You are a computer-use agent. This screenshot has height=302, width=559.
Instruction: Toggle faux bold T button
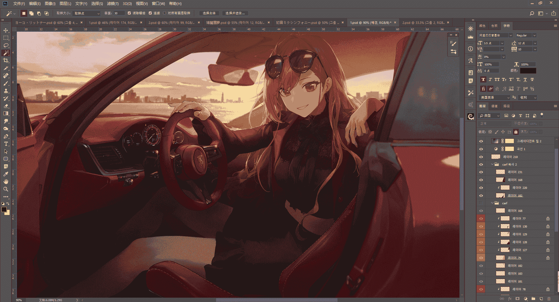[x=483, y=79]
